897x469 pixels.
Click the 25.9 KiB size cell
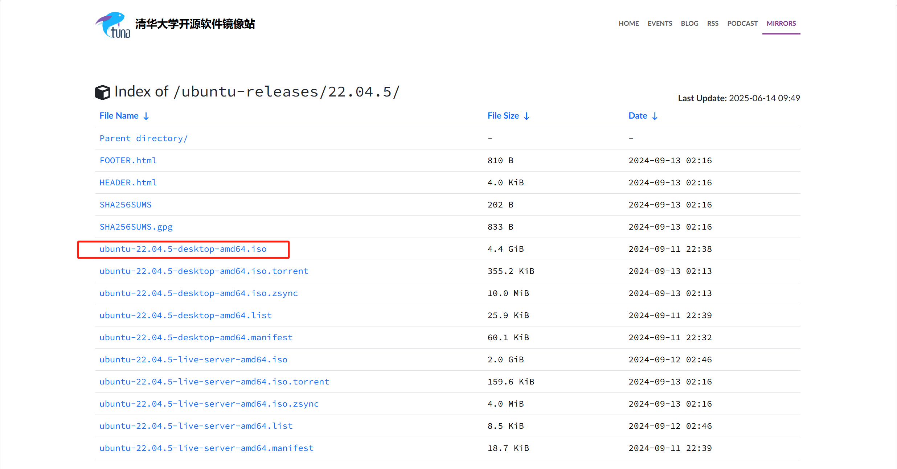[508, 315]
